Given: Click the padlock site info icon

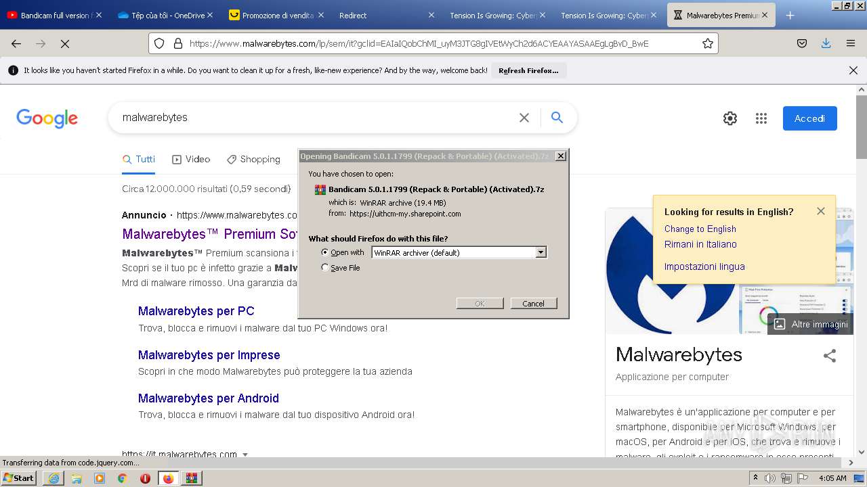Looking at the screenshot, I should (x=178, y=43).
